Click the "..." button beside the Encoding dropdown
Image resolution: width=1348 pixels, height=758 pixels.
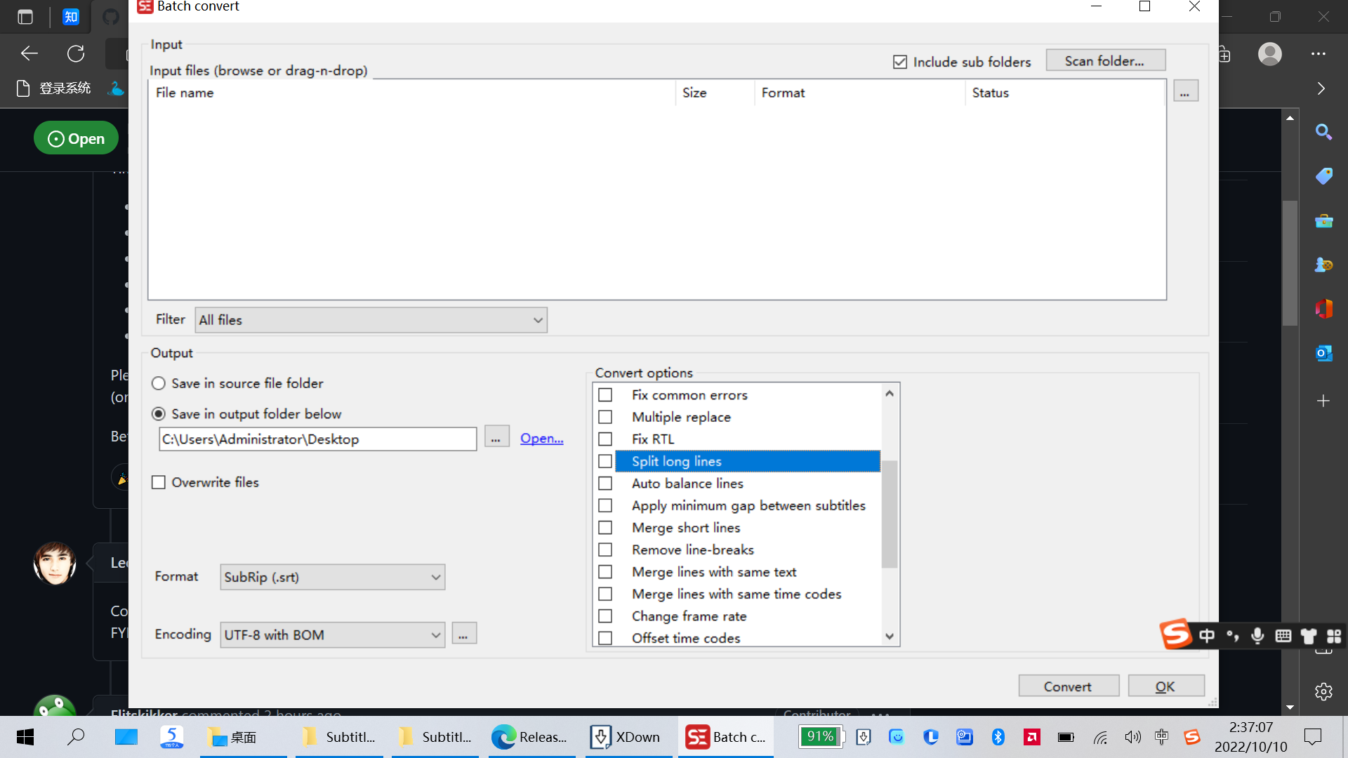[463, 633]
